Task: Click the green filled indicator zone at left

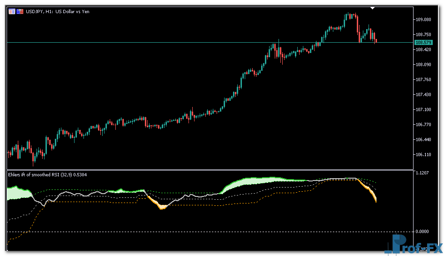Action: (19, 193)
